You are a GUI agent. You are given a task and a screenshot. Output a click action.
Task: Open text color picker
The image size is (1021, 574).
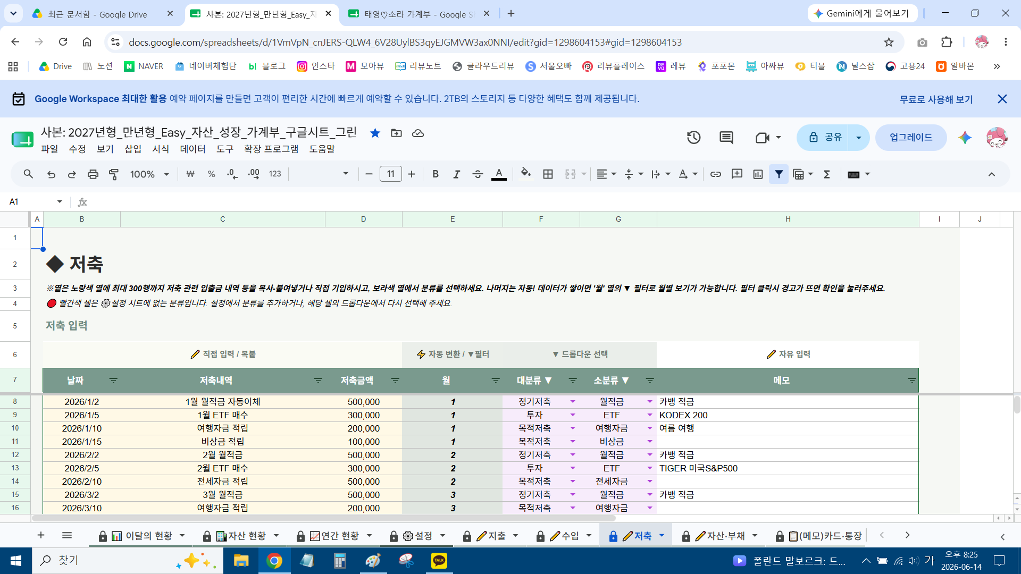tap(499, 174)
